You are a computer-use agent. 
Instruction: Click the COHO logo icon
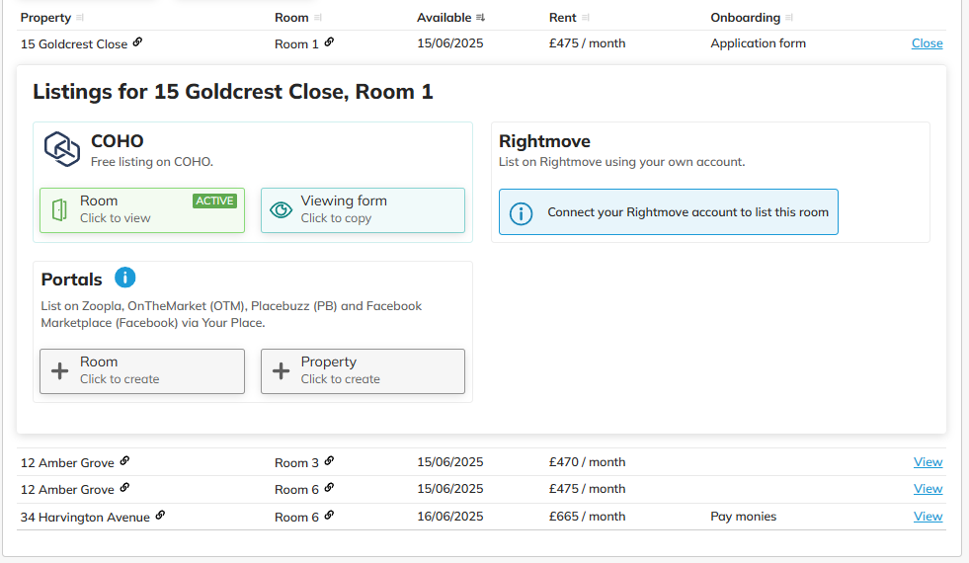(62, 149)
